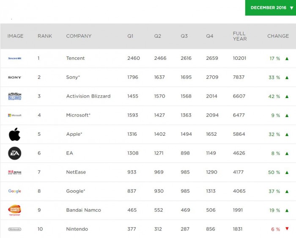The width and height of the screenshot is (296, 238).
Task: Click the NetEase logo image
Action: click(15, 172)
